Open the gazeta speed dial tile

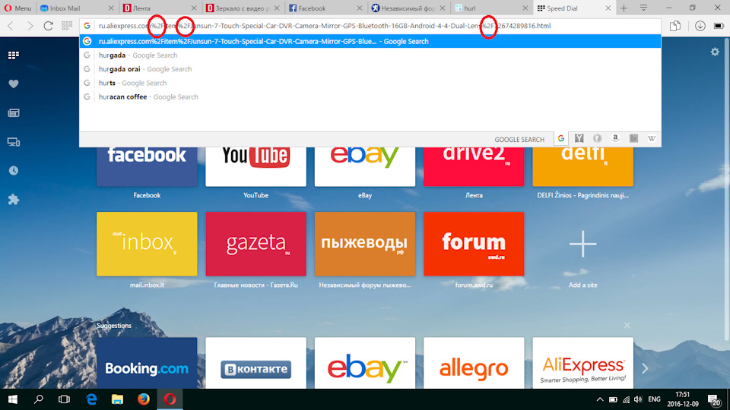(x=255, y=244)
